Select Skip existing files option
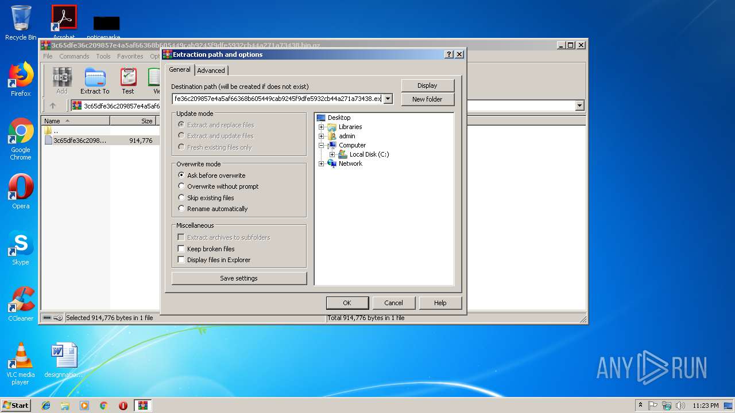This screenshot has height=413, width=735. coord(181,198)
